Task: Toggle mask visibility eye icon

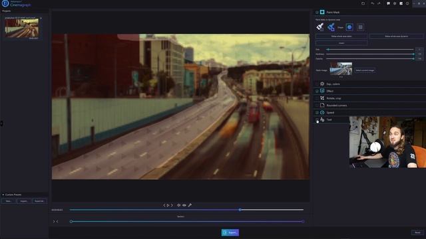Action: (184, 205)
